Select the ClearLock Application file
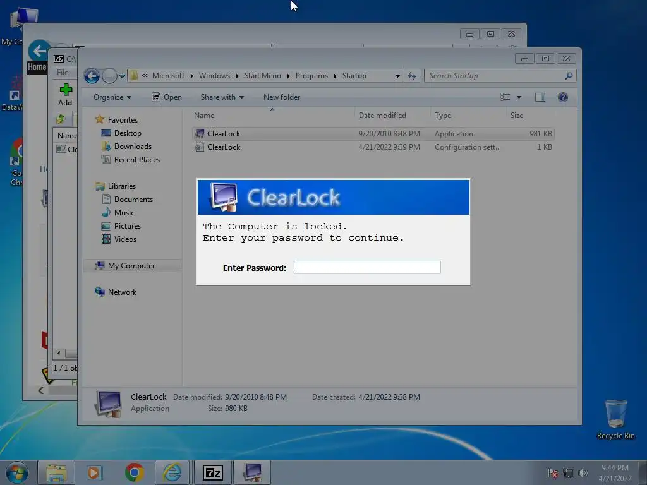This screenshot has height=485, width=647. point(373,134)
